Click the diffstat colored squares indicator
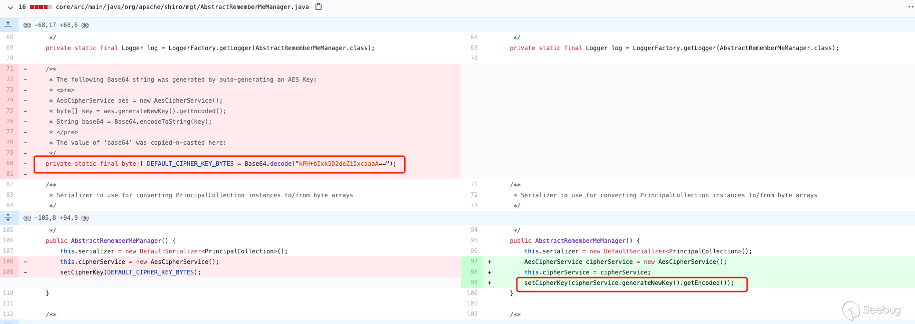 (x=41, y=7)
